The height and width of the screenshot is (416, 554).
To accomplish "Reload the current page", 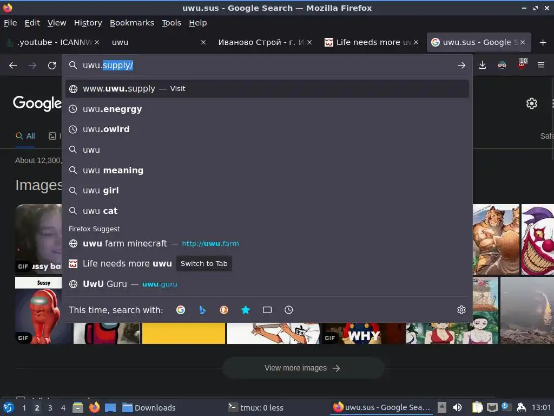I will click(52, 66).
